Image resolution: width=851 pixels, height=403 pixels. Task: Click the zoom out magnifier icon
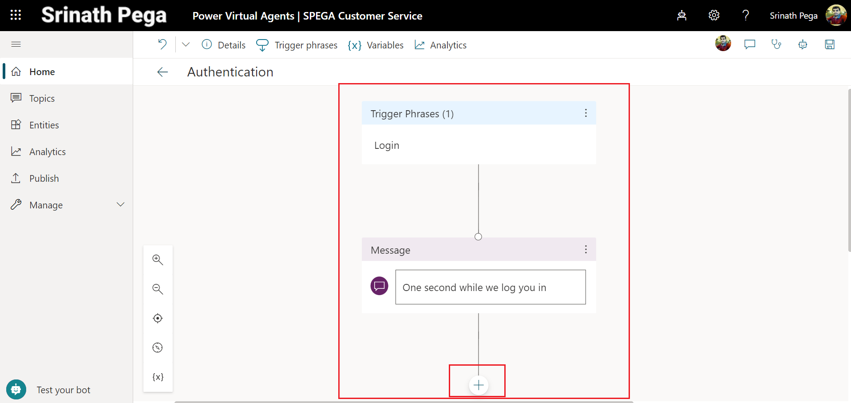click(158, 289)
